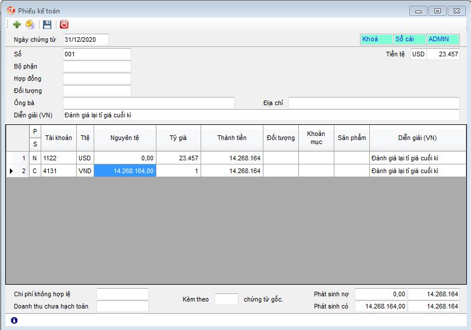Image resolution: width=471 pixels, height=330 pixels.
Task: Click highlighted cell 14.268.164,00 in row 2
Action: (124, 171)
